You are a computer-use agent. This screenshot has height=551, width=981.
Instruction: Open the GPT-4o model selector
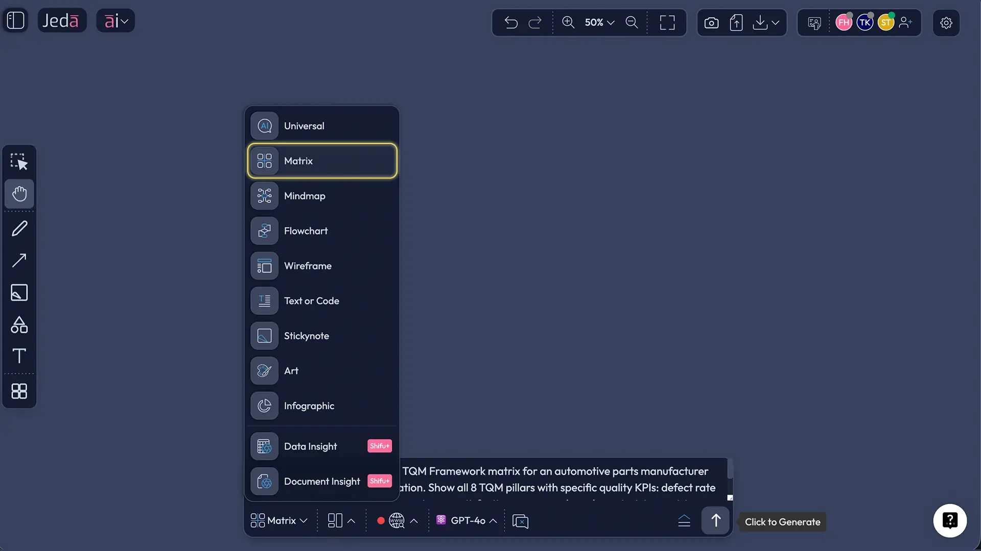466,520
